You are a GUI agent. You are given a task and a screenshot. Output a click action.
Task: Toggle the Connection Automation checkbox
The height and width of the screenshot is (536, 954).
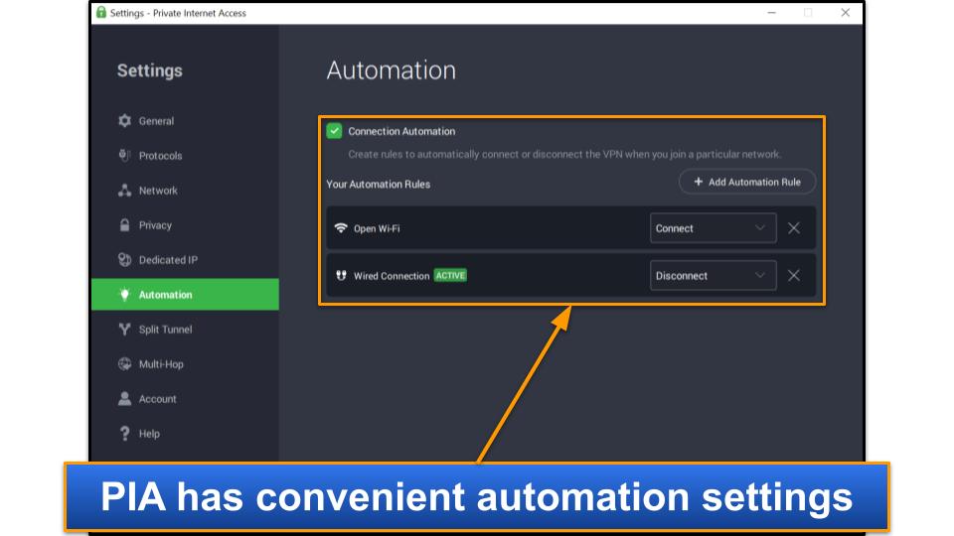coord(334,131)
